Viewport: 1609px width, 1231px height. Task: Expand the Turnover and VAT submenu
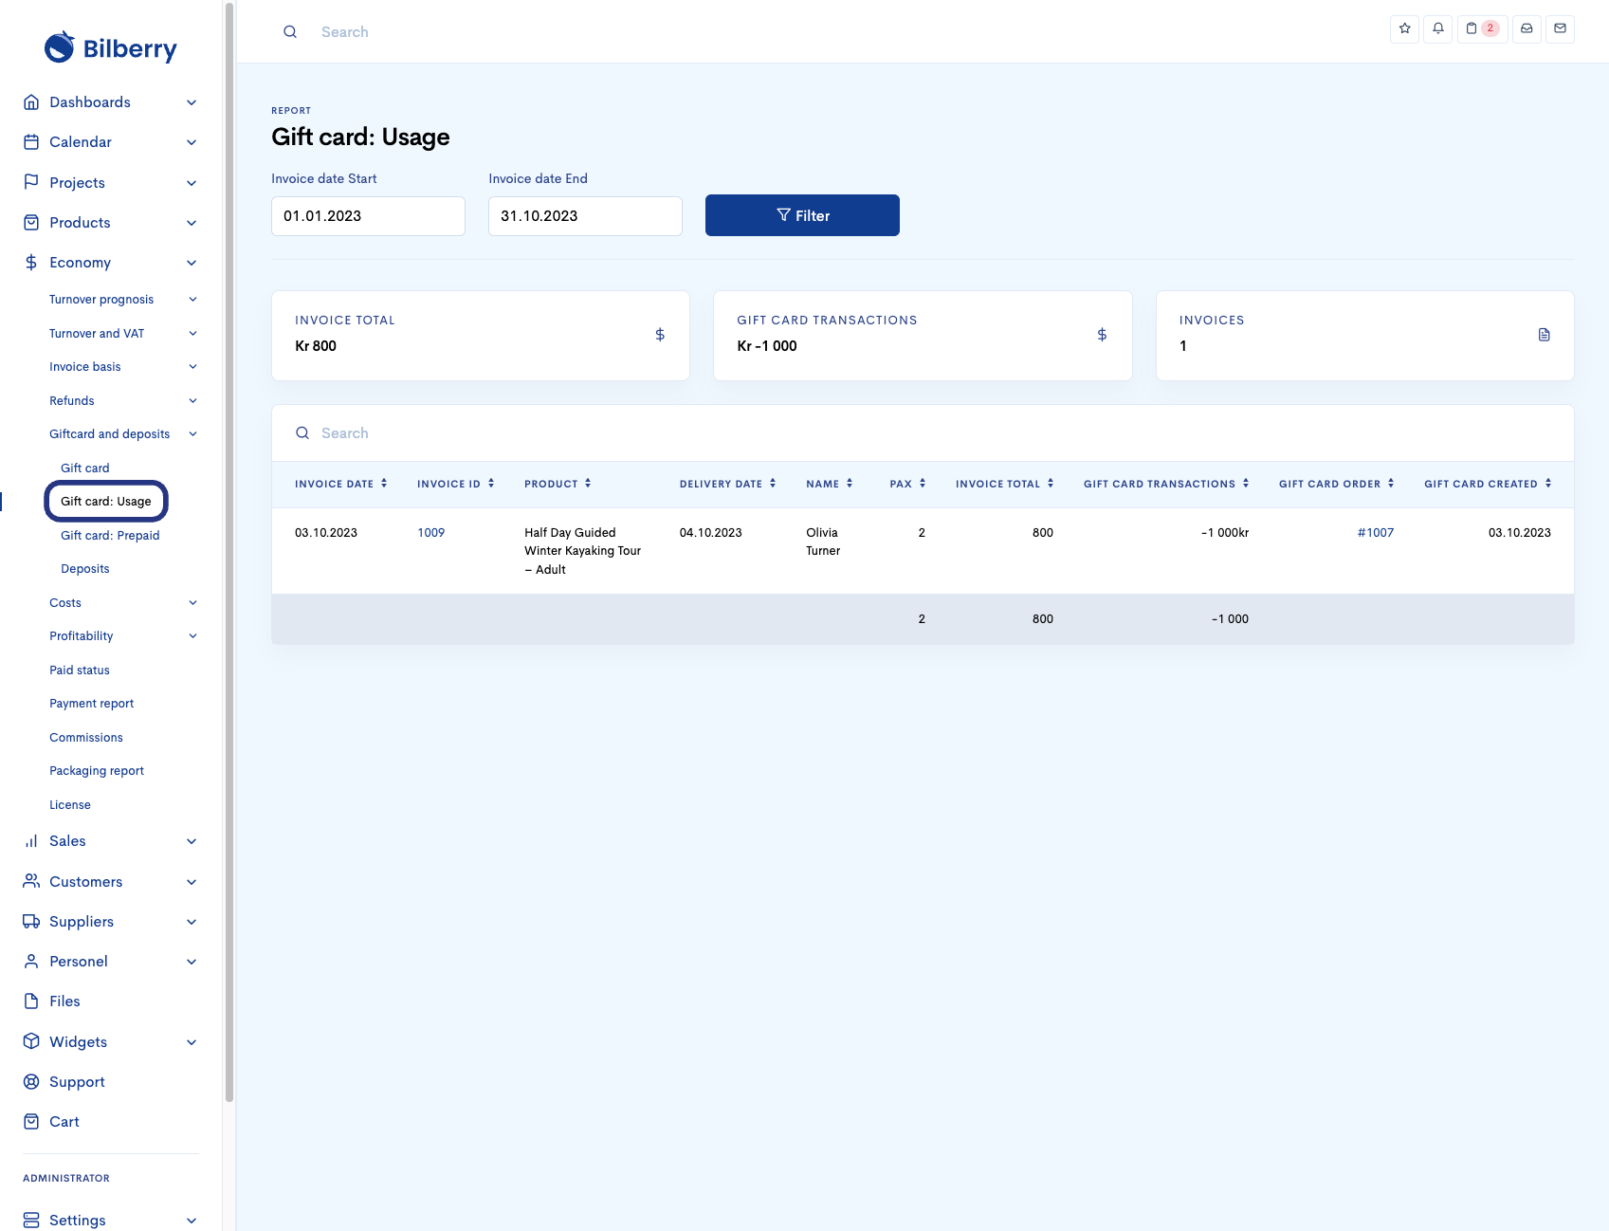[x=192, y=334]
